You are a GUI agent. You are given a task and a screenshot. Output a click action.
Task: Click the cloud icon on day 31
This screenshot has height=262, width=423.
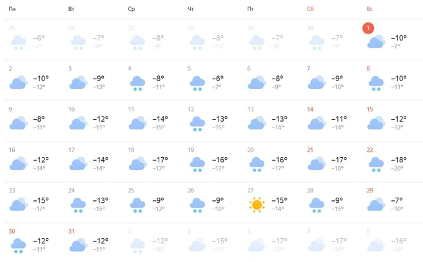78,245
